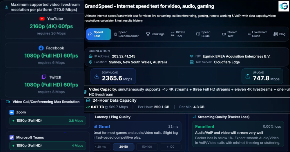Click Facebook 1080p (Full HD) 60fps text
290x152 pixels.
[x=51, y=56]
